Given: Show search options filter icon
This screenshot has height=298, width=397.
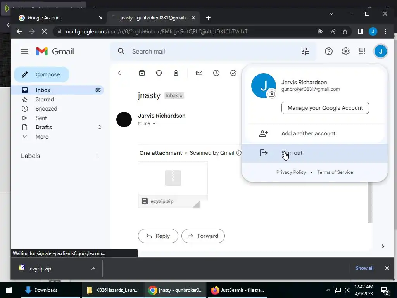Looking at the screenshot, I should (x=305, y=52).
